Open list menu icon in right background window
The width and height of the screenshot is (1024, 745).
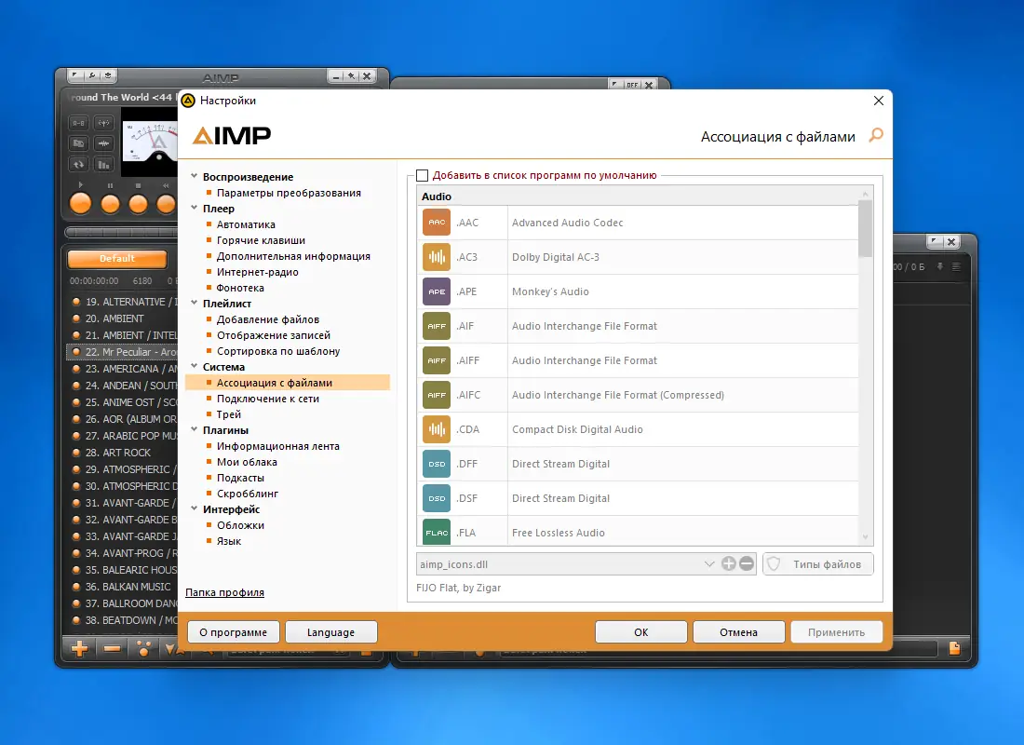[x=956, y=266]
